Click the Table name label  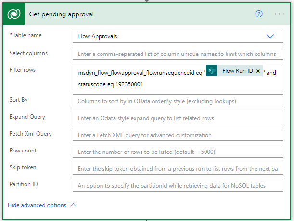tap(27, 35)
